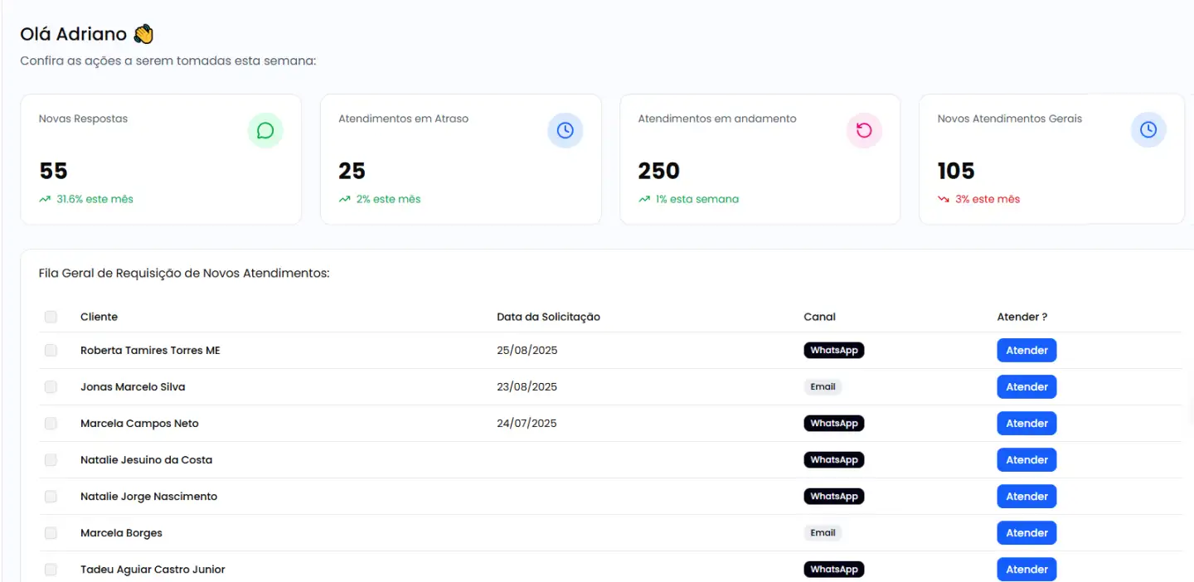Toggle the select-all checkbox in table header
The image size is (1194, 582).
click(x=51, y=317)
